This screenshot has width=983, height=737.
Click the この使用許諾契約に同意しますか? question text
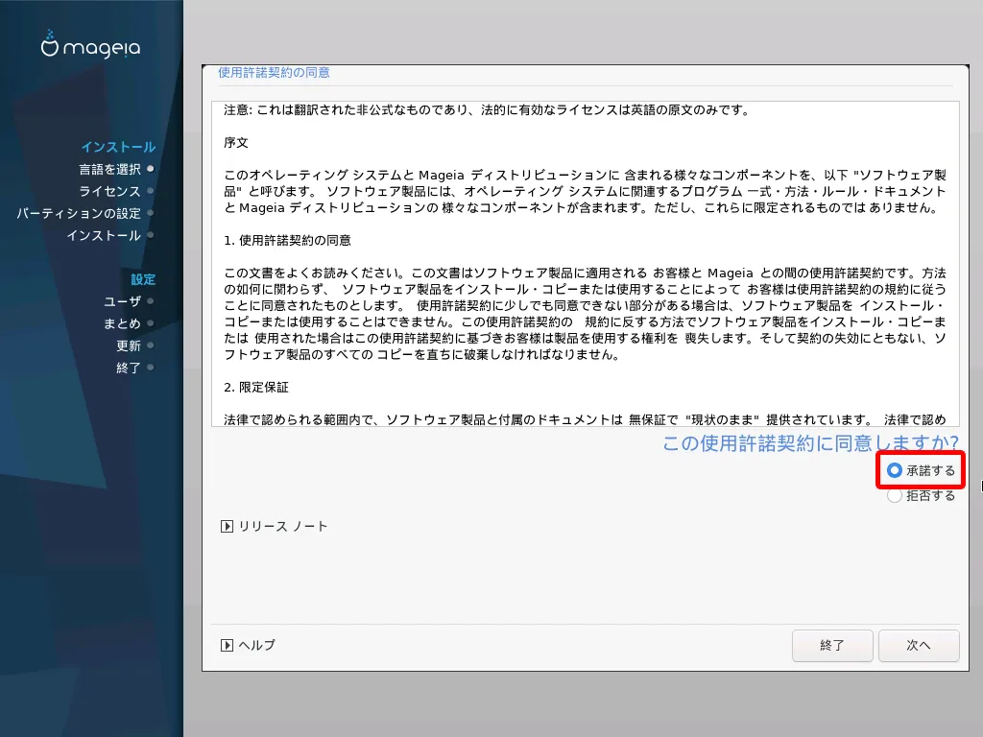click(x=811, y=442)
